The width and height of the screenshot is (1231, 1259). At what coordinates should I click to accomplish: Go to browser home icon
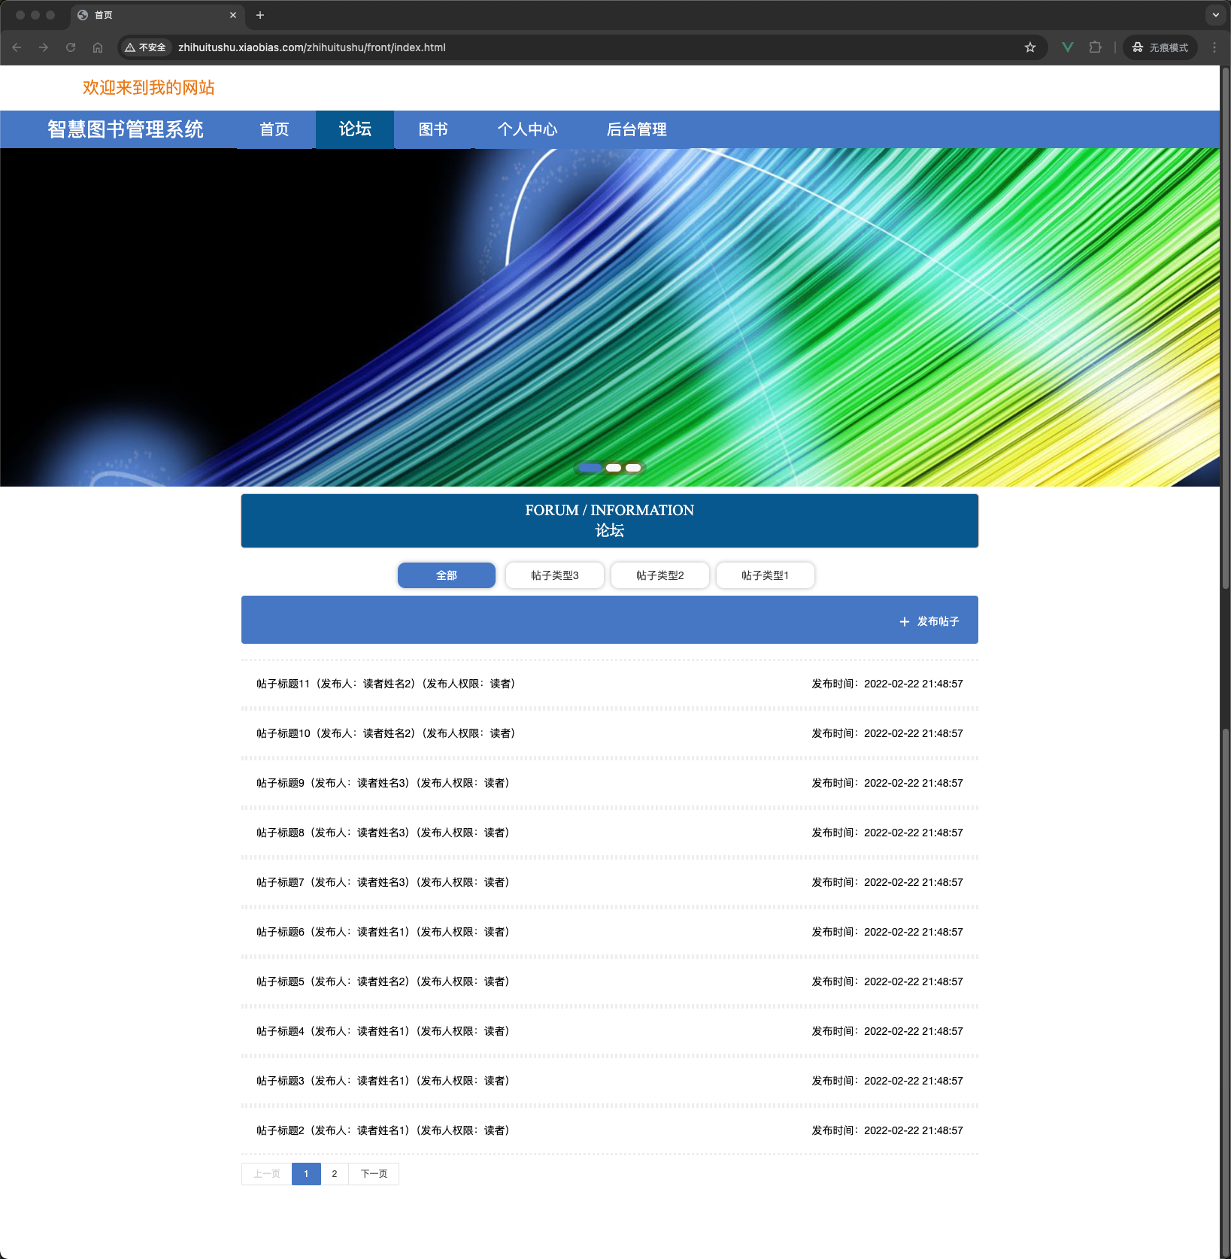pos(98,47)
